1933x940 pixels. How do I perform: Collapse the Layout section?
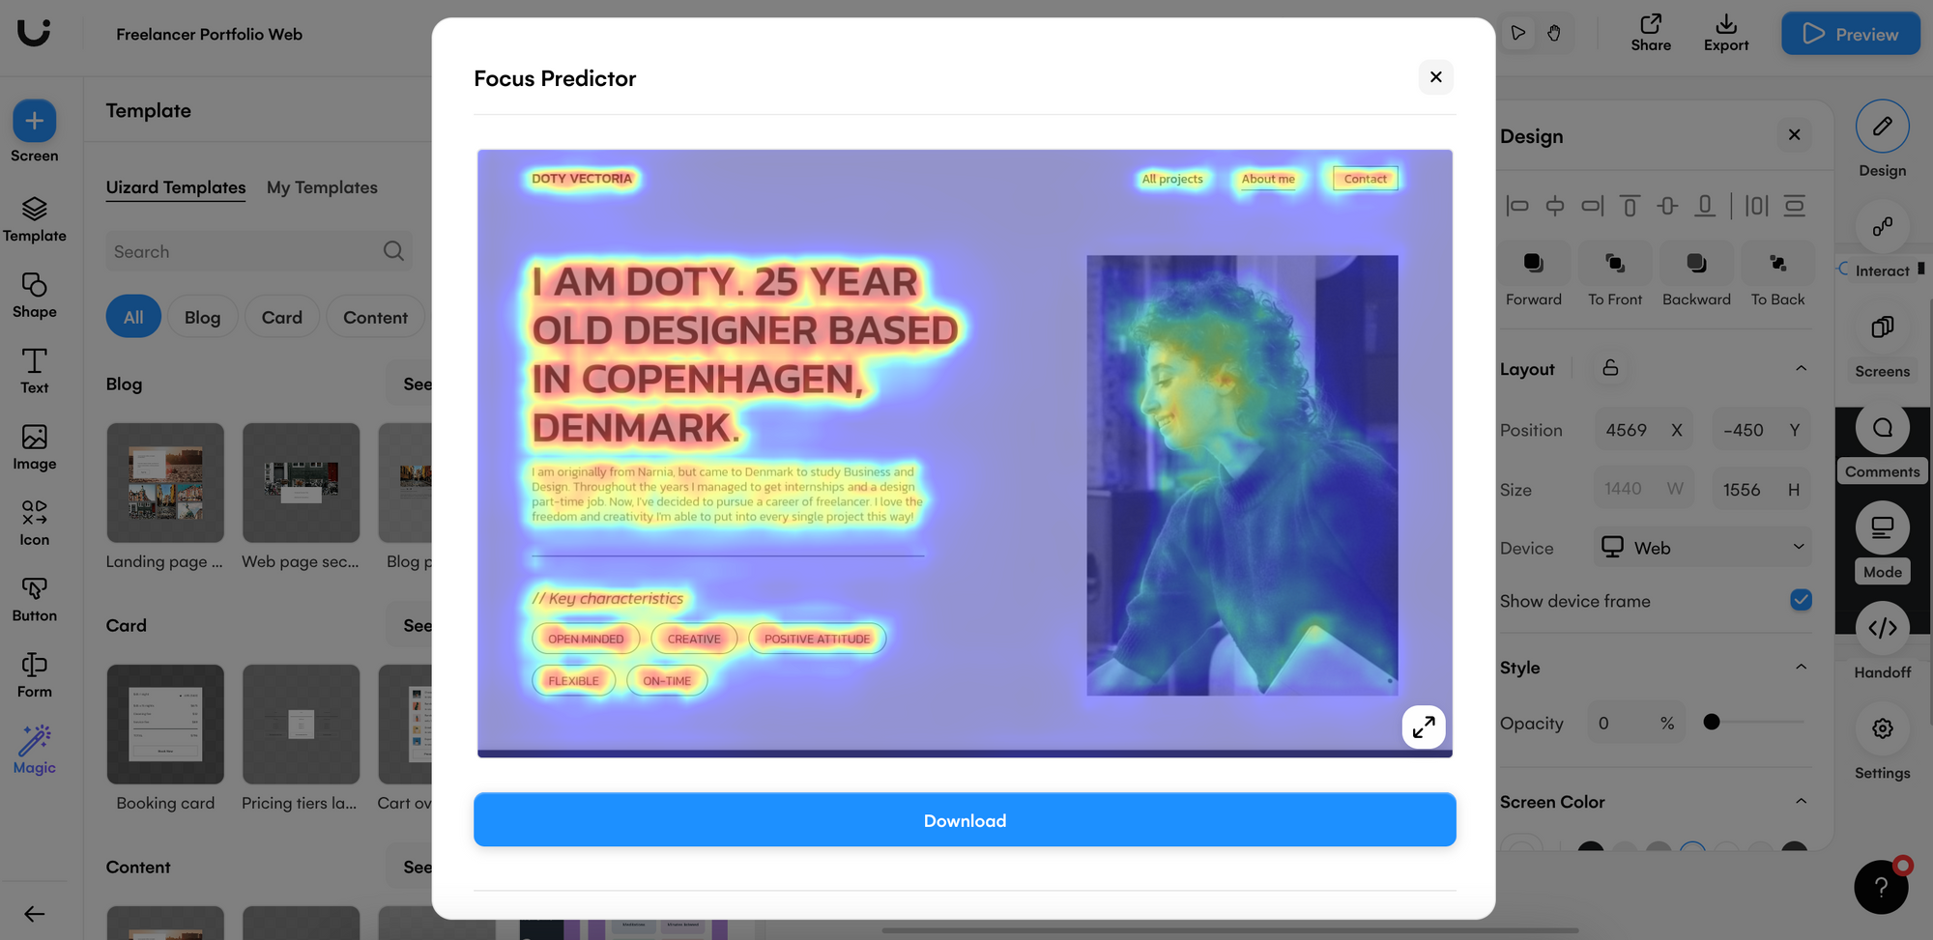click(1801, 369)
